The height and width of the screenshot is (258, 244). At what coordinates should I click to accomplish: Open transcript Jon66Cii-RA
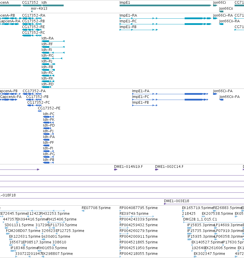(229, 21)
